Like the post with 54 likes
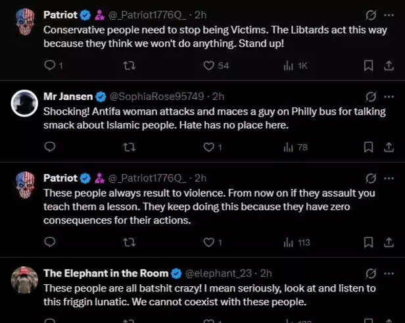This screenshot has width=405, height=323. point(209,65)
